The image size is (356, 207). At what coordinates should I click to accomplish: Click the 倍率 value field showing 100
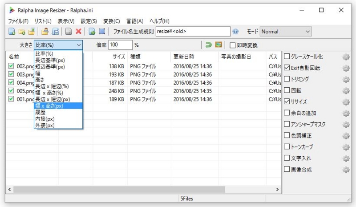click(x=120, y=45)
